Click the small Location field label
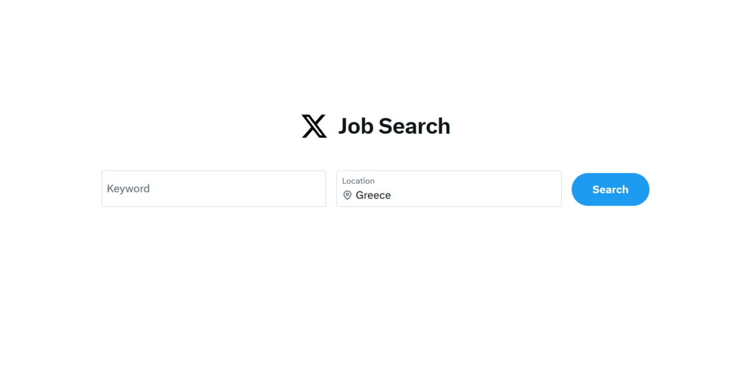752x391 pixels. click(x=358, y=181)
